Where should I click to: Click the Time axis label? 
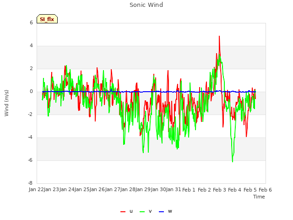click(x=259, y=197)
